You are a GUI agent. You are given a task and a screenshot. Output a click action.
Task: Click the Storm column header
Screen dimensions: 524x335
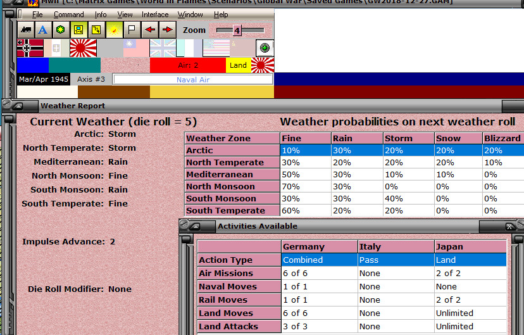pos(409,138)
